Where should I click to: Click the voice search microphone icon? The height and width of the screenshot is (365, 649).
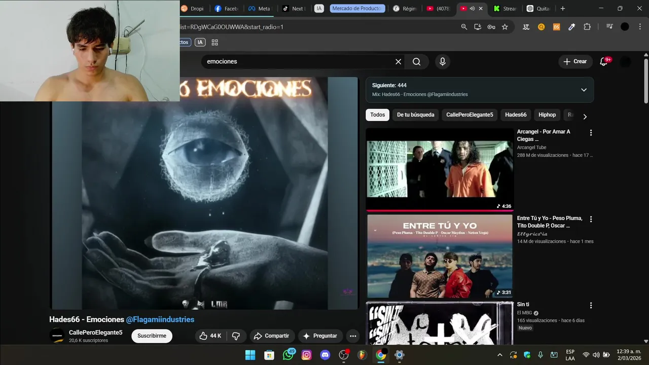443,61
